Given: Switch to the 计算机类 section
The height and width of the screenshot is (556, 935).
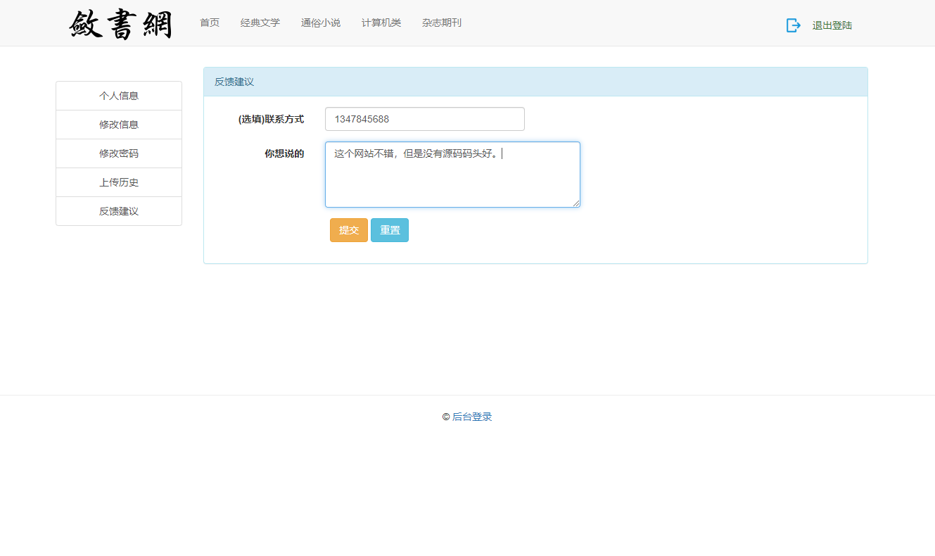Looking at the screenshot, I should [x=381, y=22].
